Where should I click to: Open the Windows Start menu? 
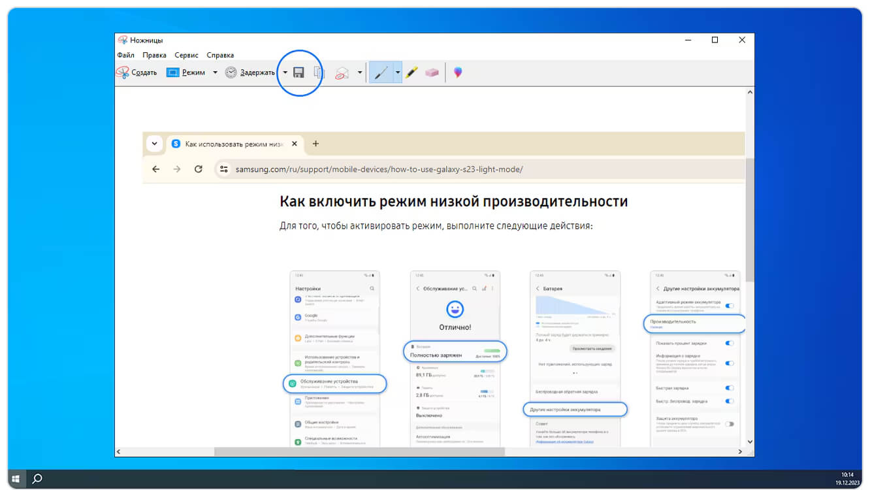coord(16,479)
